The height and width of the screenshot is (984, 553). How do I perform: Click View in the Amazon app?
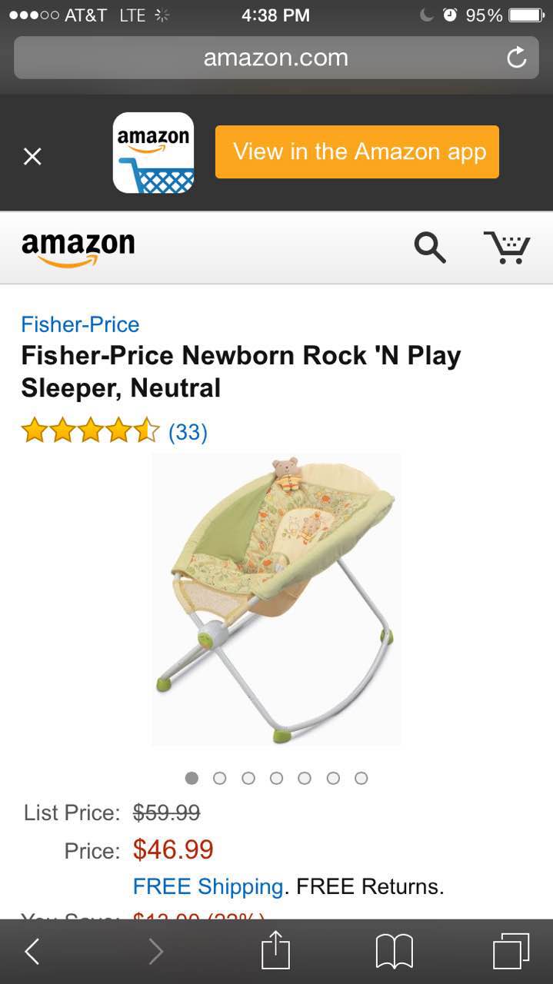(x=357, y=152)
